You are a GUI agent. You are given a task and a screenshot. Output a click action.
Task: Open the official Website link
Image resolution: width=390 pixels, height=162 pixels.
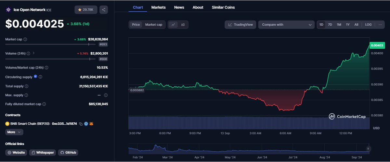tap(16, 153)
